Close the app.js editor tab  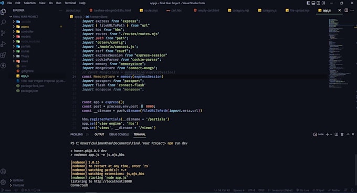click(x=340, y=10)
